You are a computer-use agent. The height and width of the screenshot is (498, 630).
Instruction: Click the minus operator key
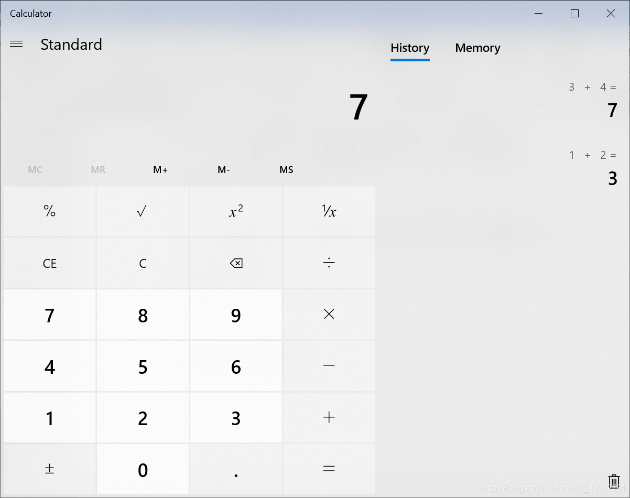pos(329,365)
